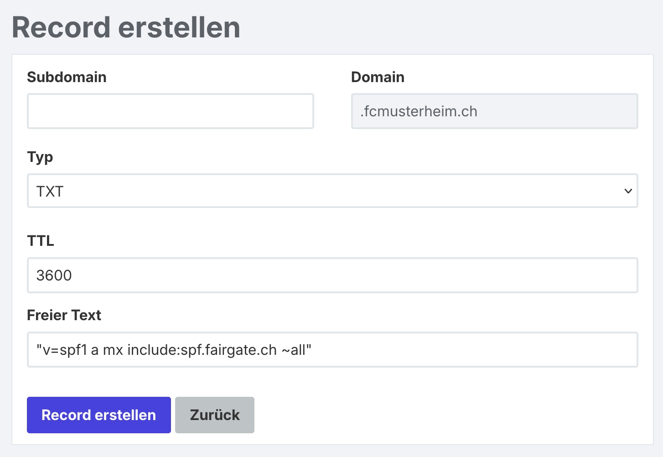Click the Zurück button

[x=215, y=415]
